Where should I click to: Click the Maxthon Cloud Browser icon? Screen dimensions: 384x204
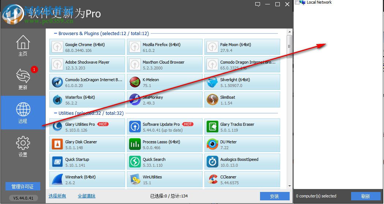click(x=135, y=64)
